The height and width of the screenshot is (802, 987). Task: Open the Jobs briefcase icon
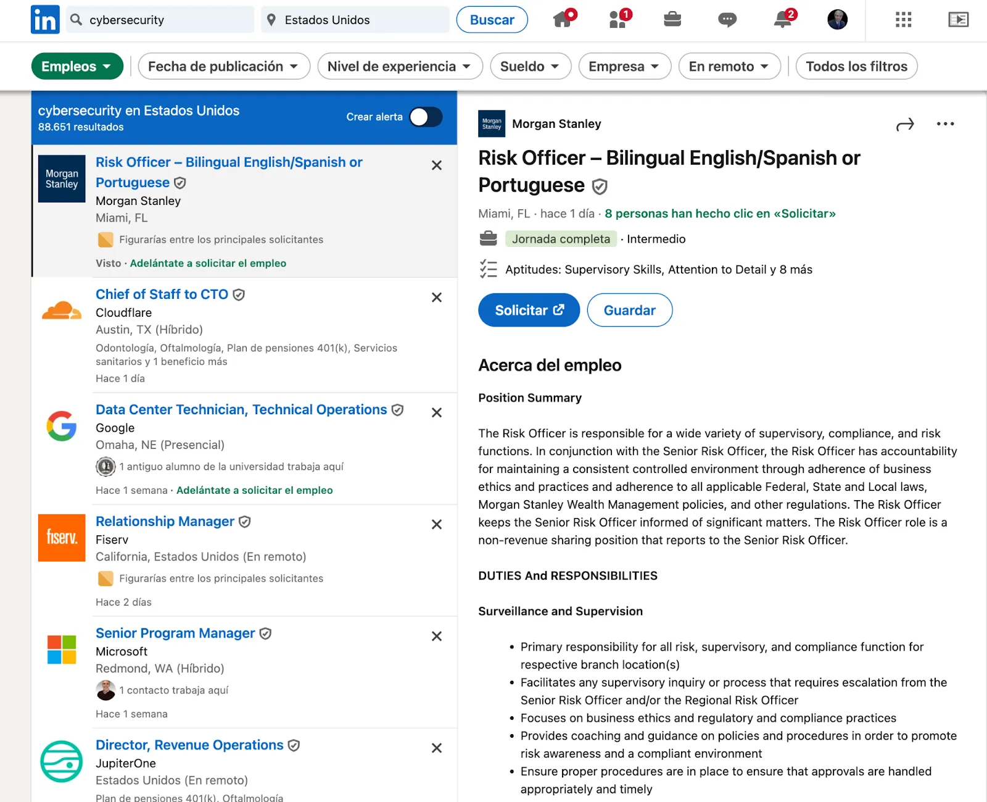(672, 20)
